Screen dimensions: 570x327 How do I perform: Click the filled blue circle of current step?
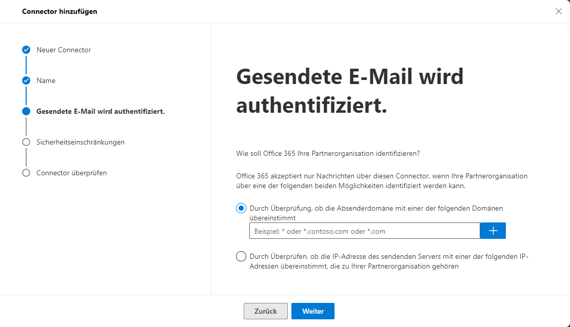click(26, 111)
